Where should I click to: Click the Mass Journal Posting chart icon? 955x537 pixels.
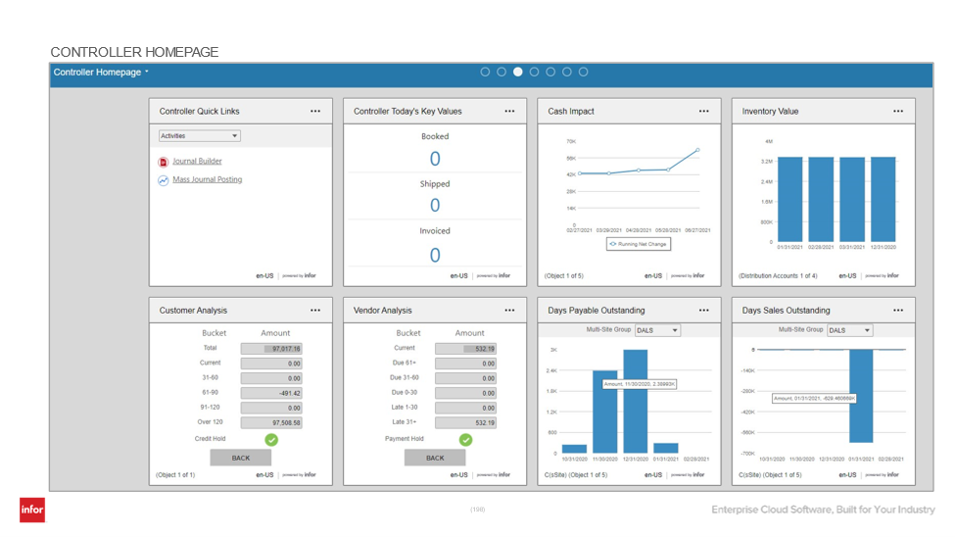pyautogui.click(x=164, y=180)
